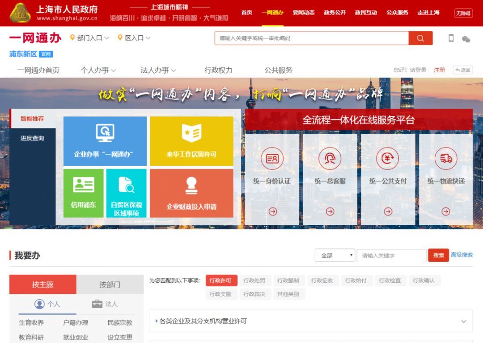
Task: Open the 来华工作居留许可 yellow tile
Action: [191, 141]
